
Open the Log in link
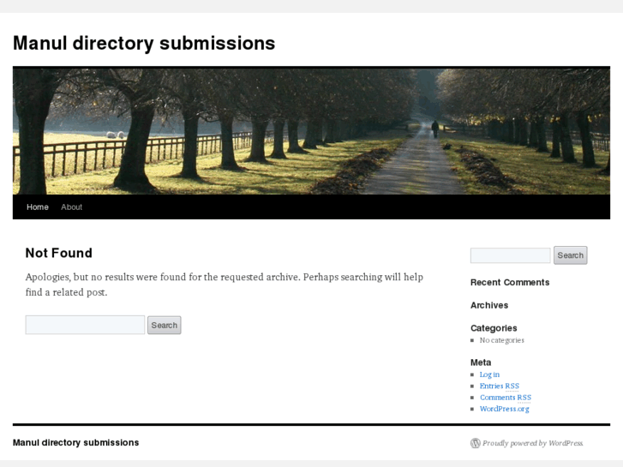pyautogui.click(x=489, y=374)
